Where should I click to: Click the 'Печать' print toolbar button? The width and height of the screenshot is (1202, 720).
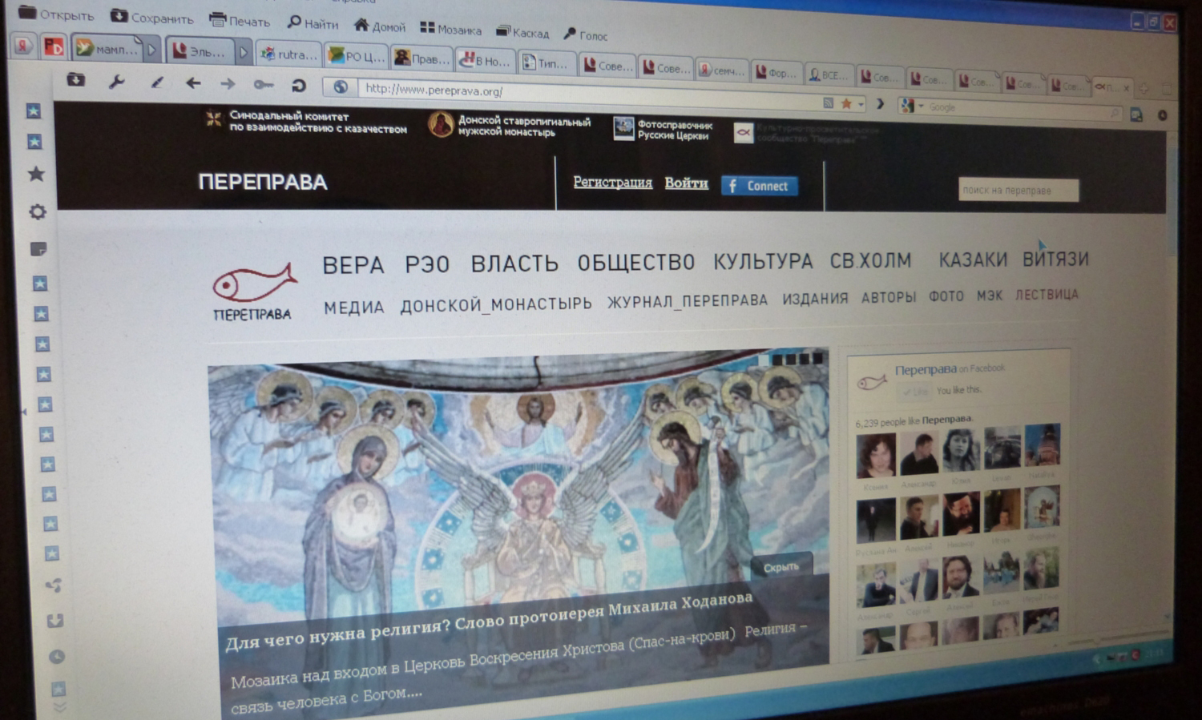(x=240, y=21)
